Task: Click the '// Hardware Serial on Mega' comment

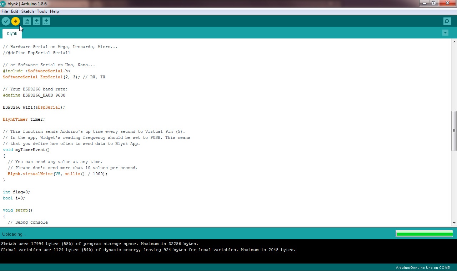Action: 60,47
